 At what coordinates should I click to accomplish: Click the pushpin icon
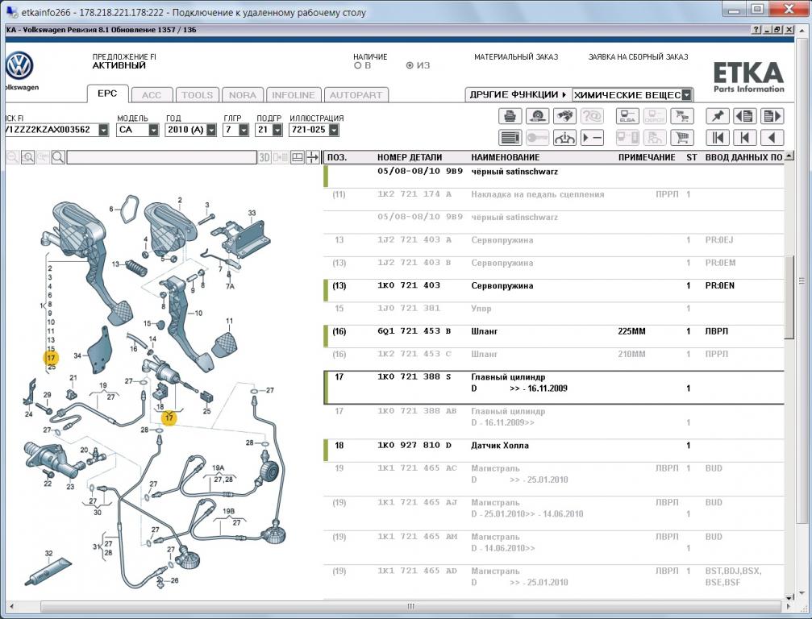(718, 116)
